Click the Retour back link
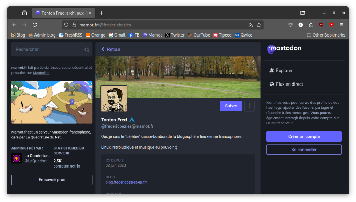 pos(111,49)
